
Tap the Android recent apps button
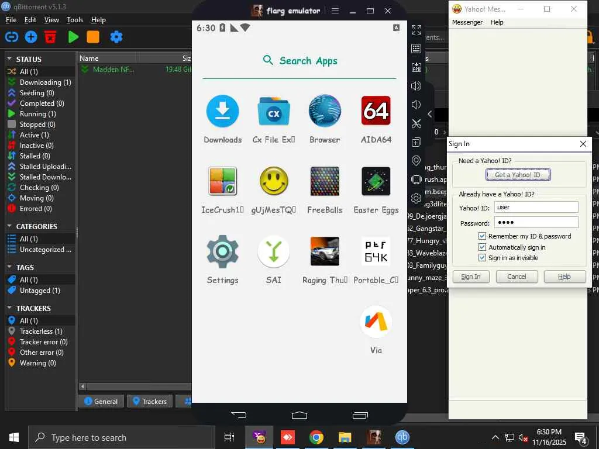coord(360,415)
